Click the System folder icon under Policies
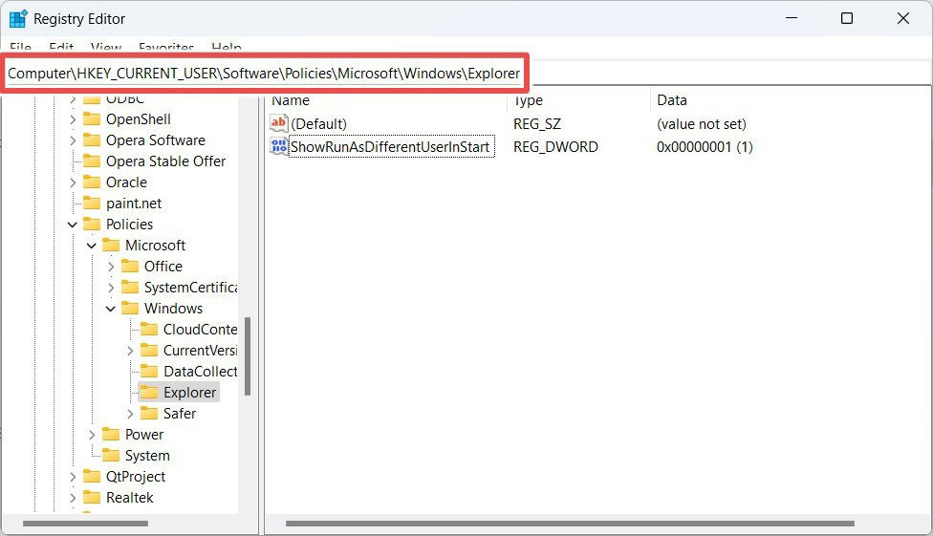 coord(111,455)
